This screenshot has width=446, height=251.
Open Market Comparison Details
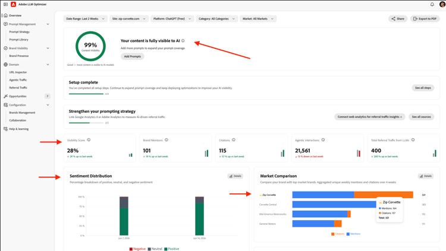click(426, 176)
